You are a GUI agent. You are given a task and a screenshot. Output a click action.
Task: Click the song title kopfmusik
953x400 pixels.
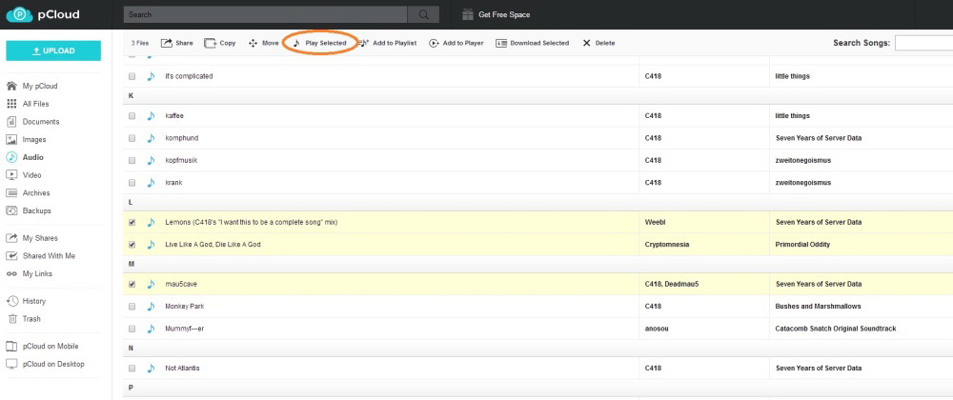tap(181, 161)
